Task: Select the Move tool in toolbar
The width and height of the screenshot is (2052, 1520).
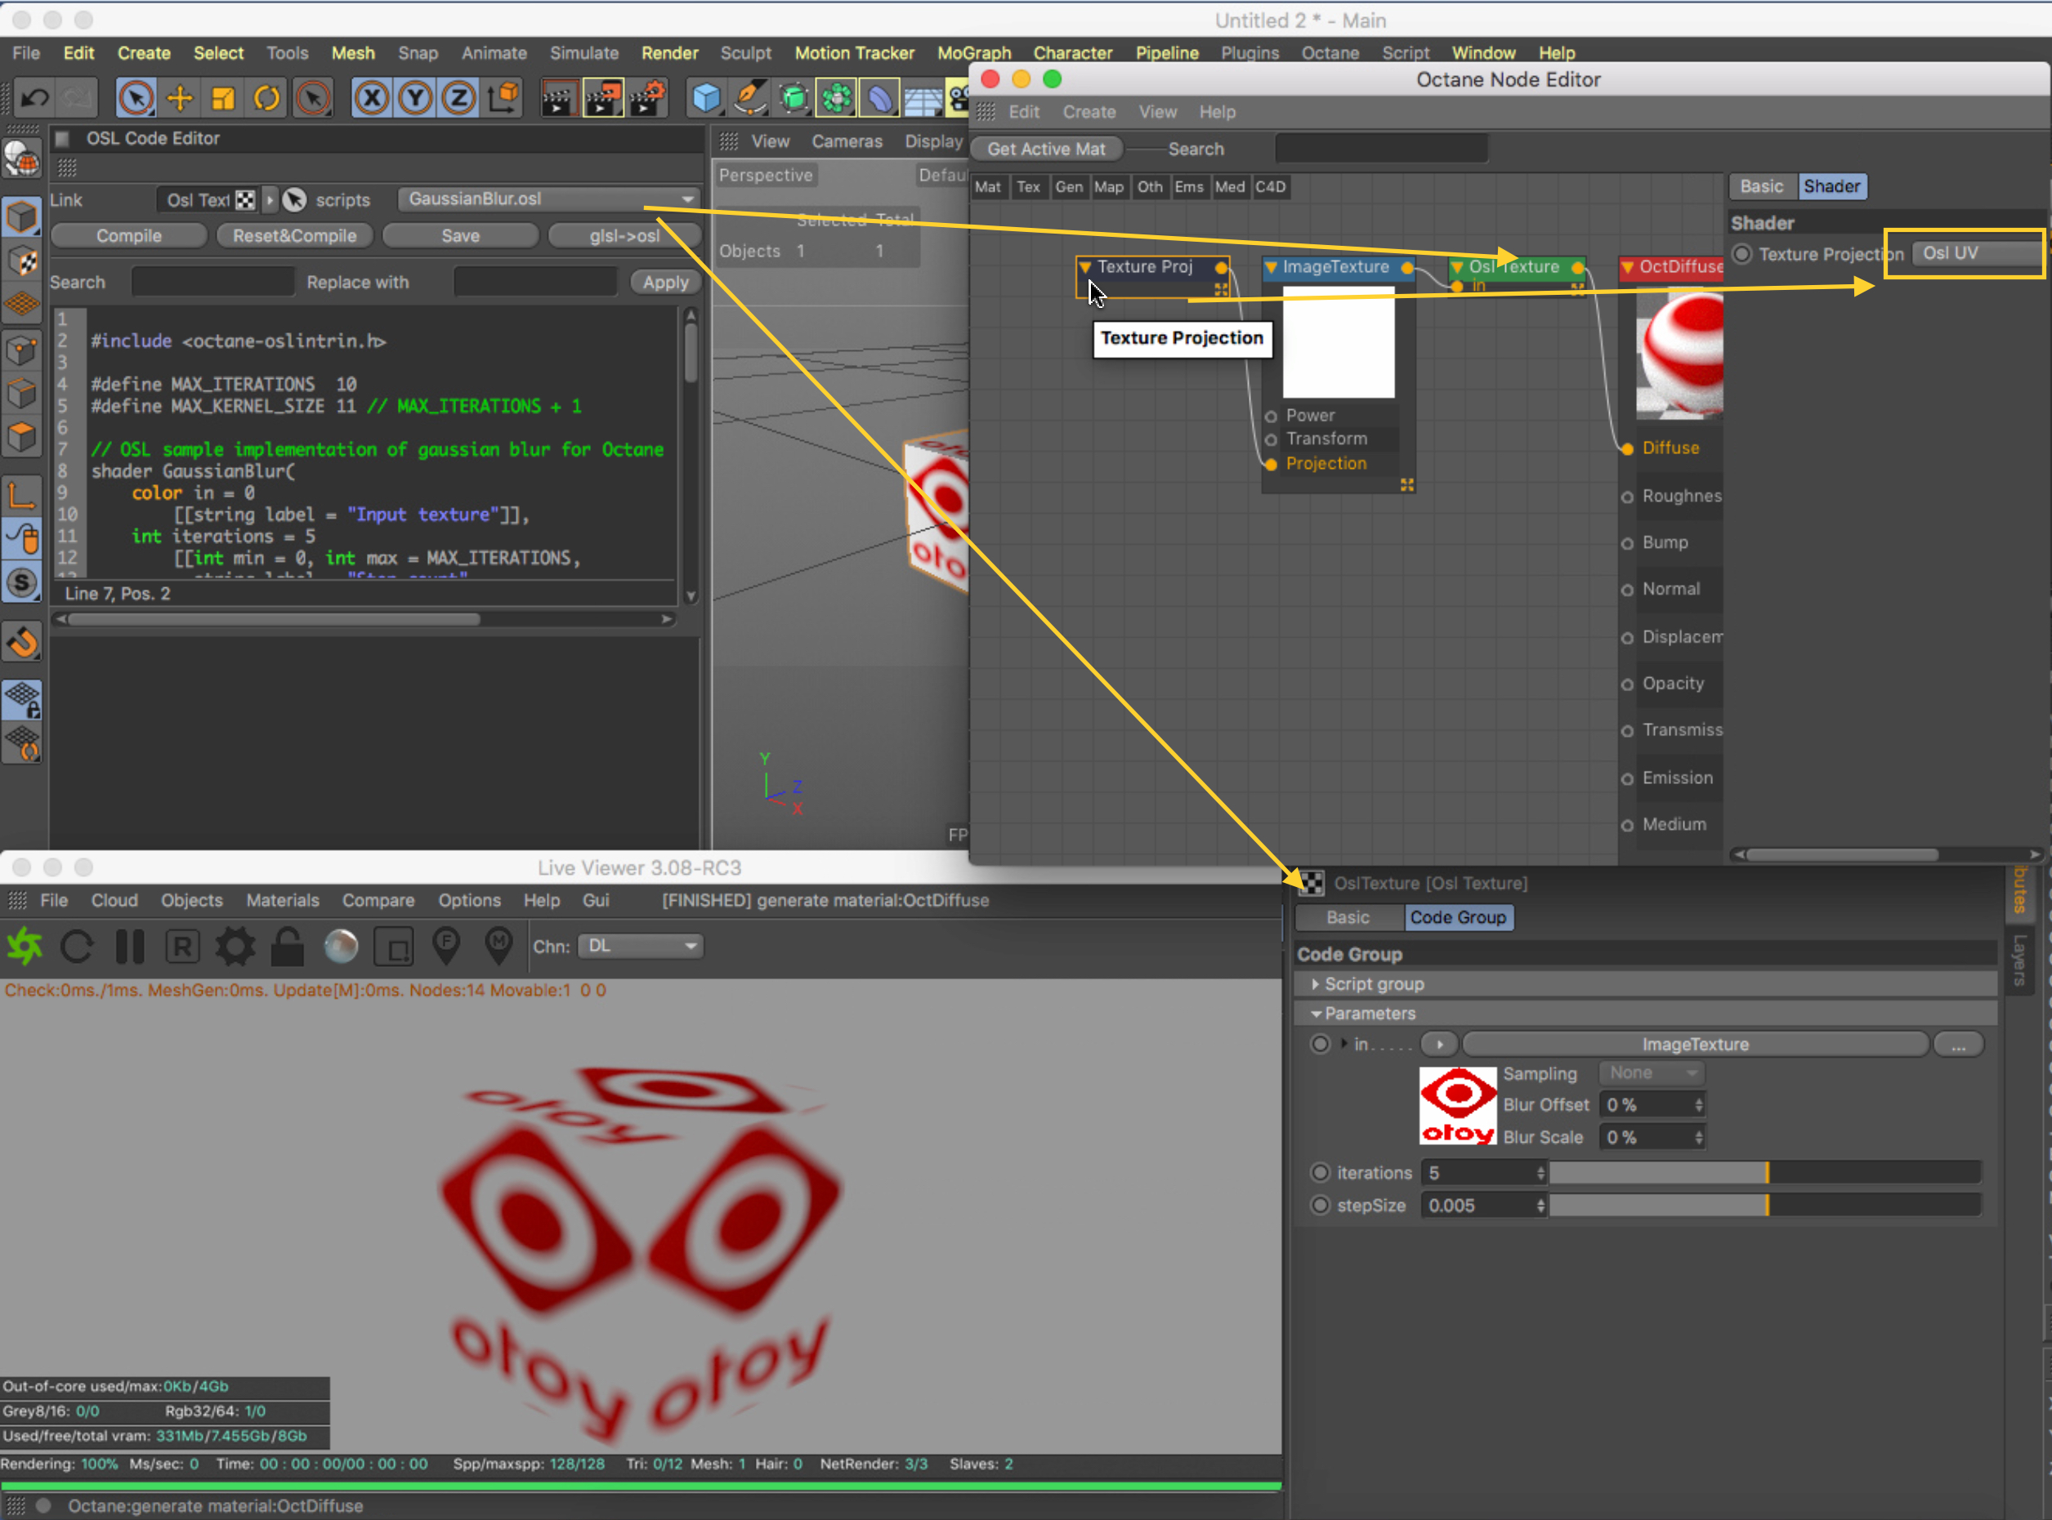Action: pyautogui.click(x=180, y=97)
